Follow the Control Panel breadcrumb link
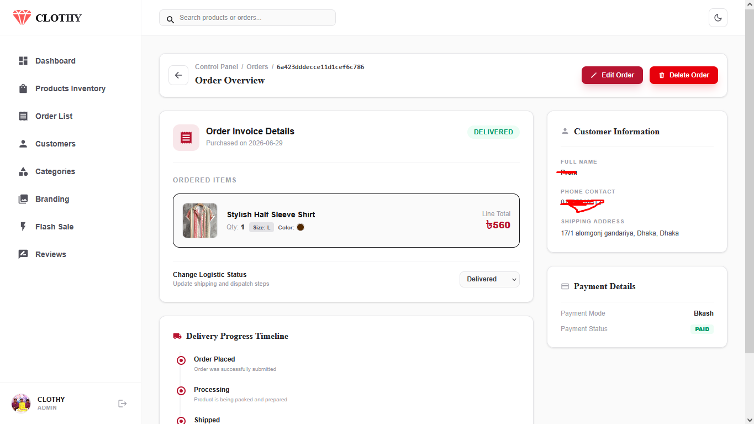 (x=217, y=67)
